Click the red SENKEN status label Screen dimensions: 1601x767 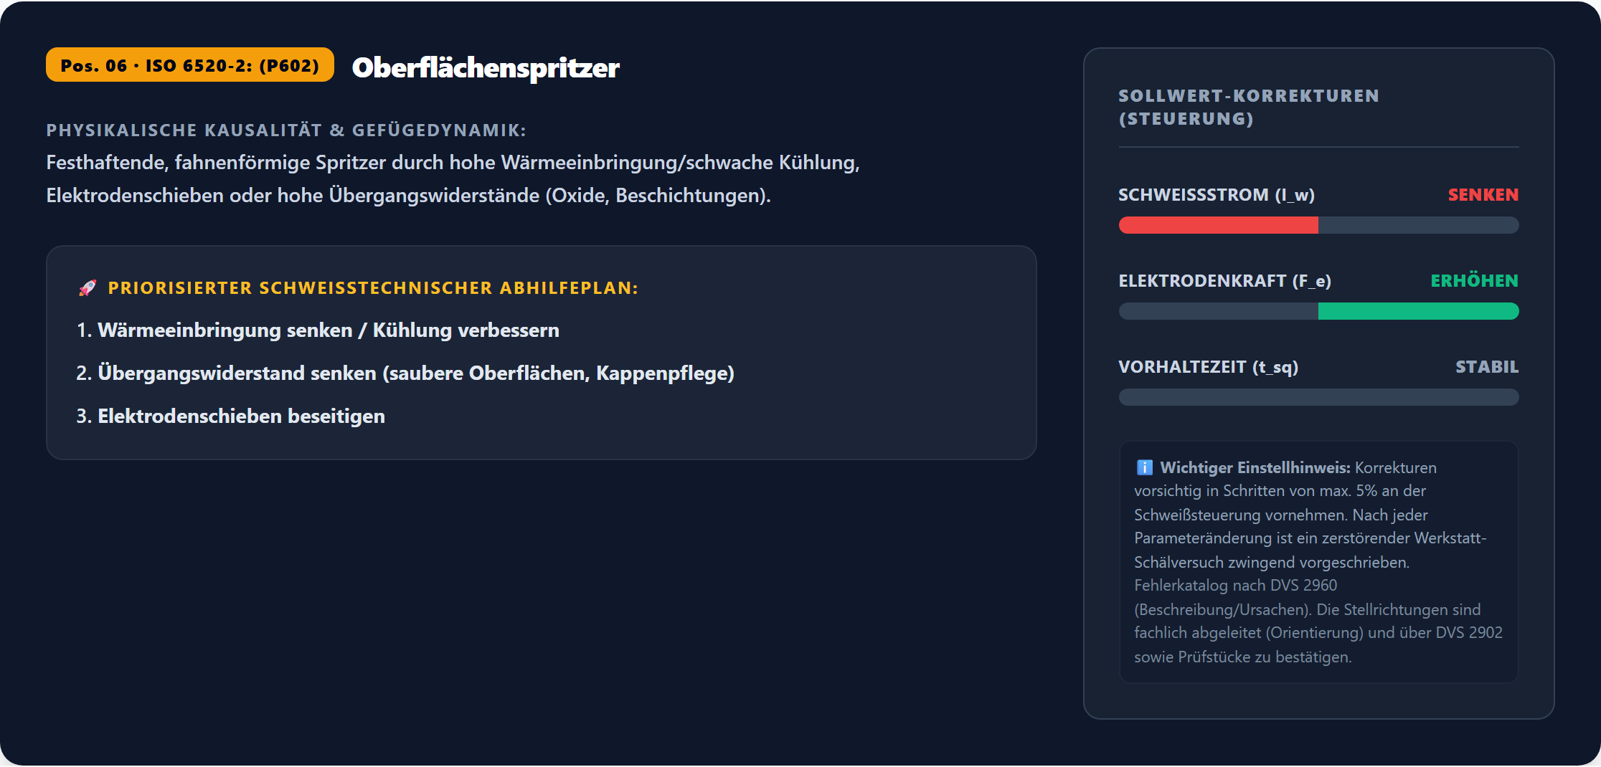click(1483, 195)
